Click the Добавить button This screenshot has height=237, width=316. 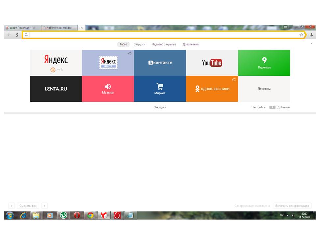tap(279, 107)
